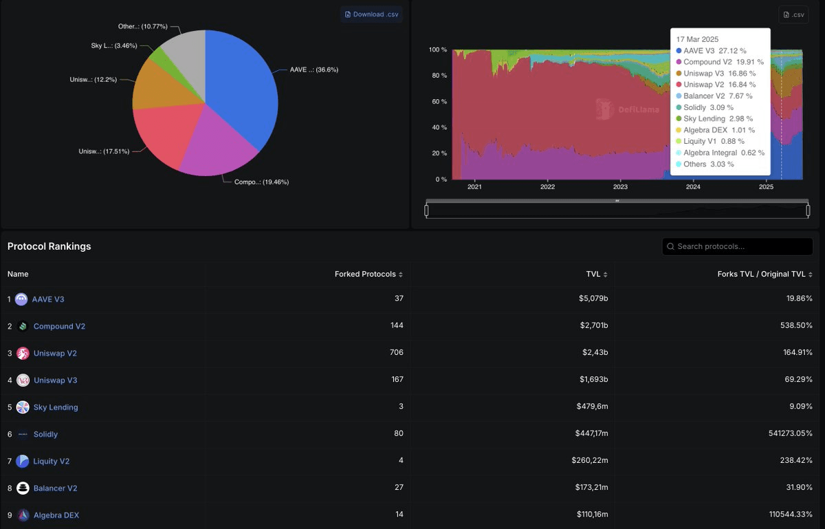The width and height of the screenshot is (825, 529).
Task: Click the Liquity V2 logo icon
Action: pyautogui.click(x=23, y=461)
